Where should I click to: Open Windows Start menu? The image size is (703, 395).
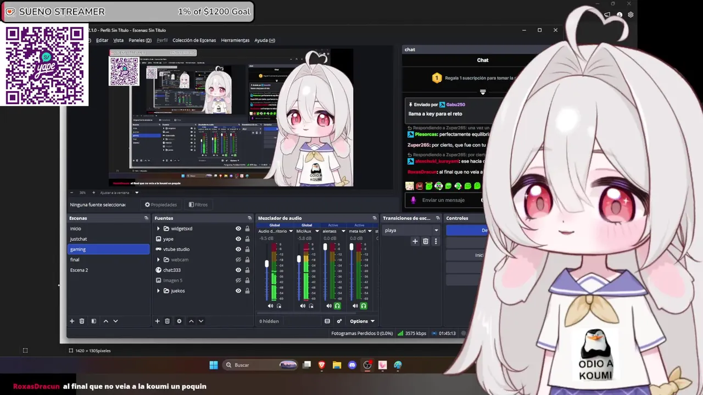214,365
